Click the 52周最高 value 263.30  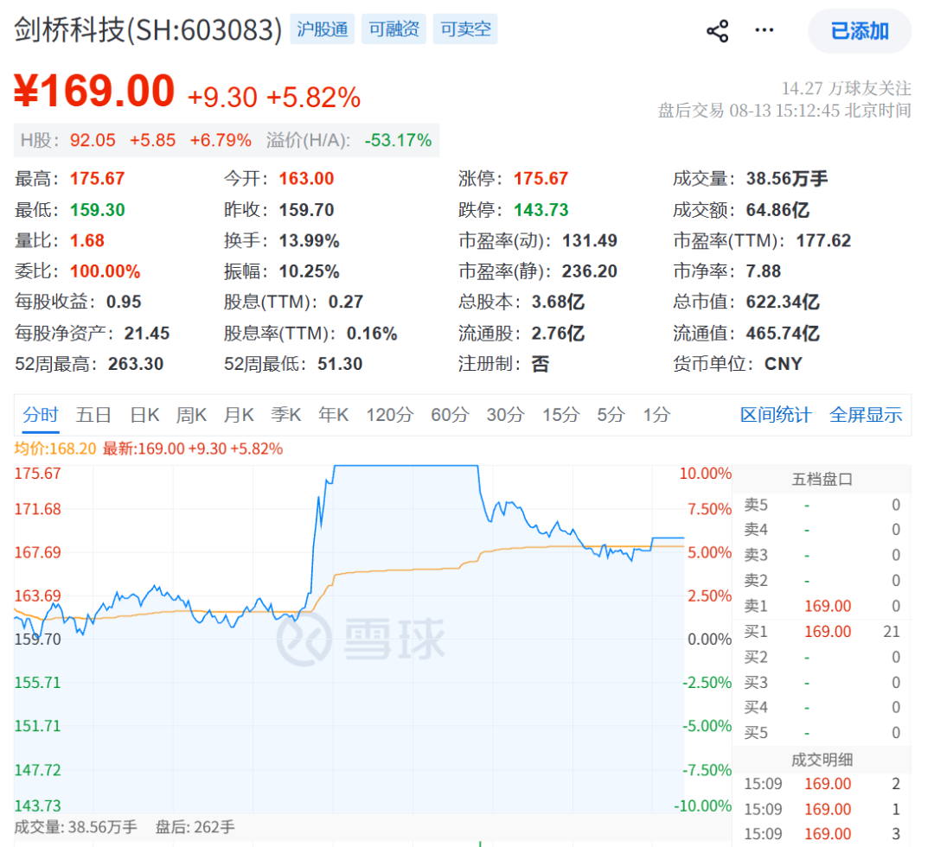pos(135,364)
